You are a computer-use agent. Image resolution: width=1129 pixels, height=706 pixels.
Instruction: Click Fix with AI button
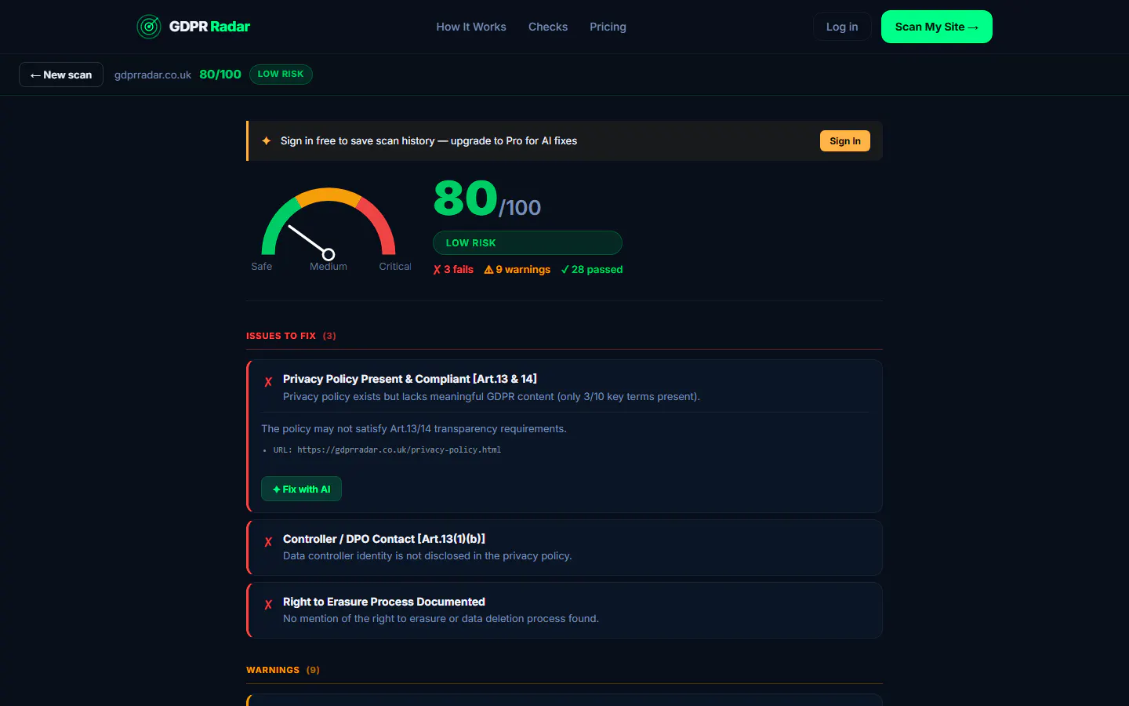[301, 489]
